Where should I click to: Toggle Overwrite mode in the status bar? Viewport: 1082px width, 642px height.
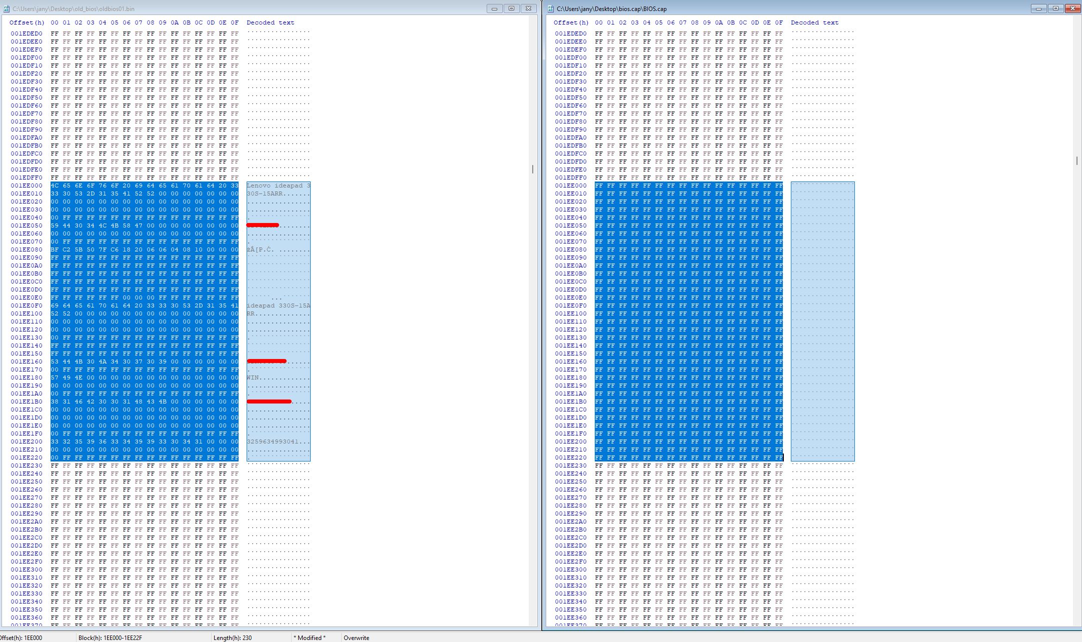click(356, 637)
